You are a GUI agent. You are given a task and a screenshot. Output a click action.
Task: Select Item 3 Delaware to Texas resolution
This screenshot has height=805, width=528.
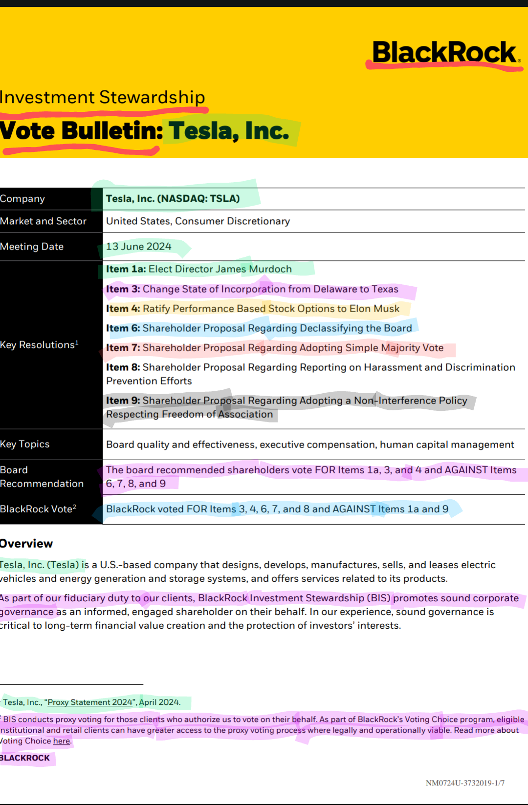click(252, 289)
